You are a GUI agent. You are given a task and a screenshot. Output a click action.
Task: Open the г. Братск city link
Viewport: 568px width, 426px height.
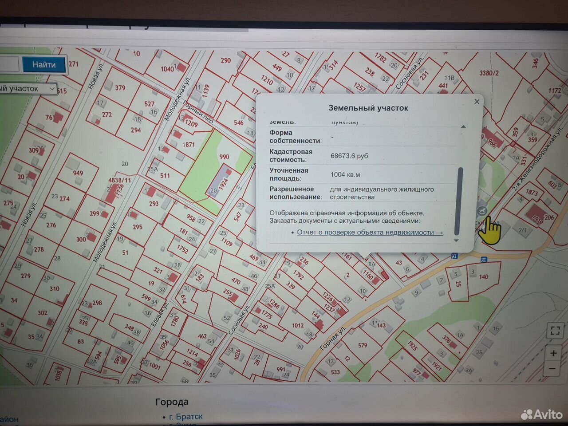[x=186, y=417]
